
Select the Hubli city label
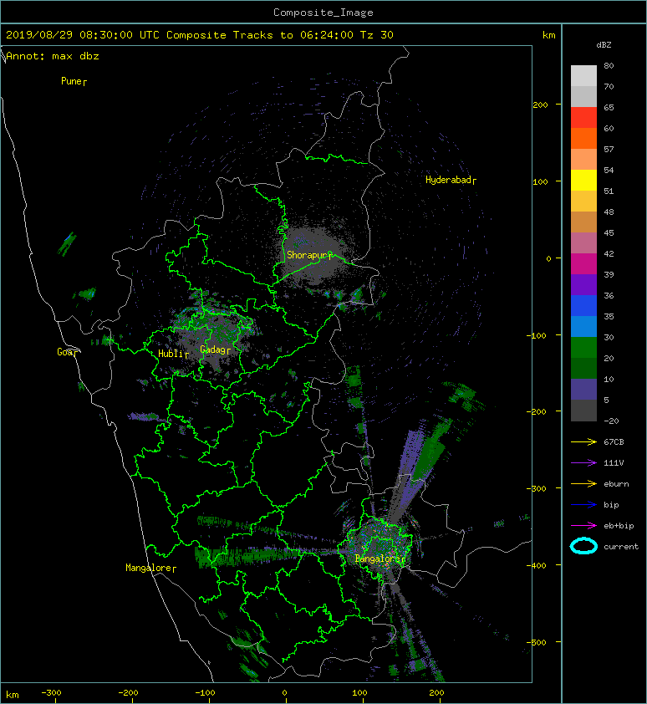173,354
